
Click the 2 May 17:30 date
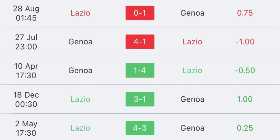26,128
